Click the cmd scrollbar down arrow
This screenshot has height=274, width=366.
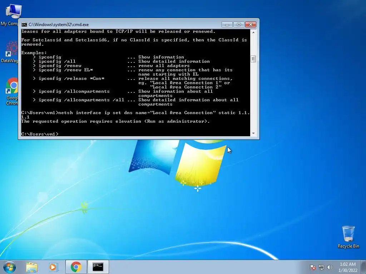(x=253, y=133)
